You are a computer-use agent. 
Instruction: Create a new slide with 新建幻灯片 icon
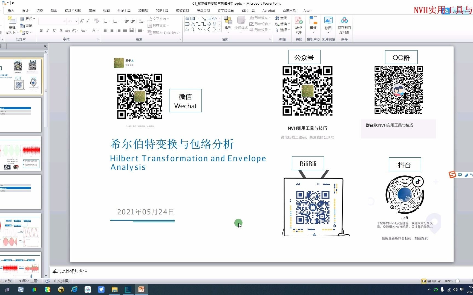click(x=12, y=21)
